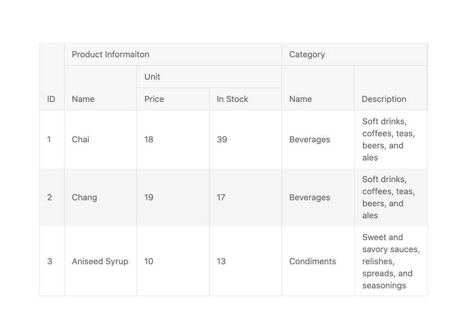
Task: Click the In Stock column header
Action: click(232, 99)
